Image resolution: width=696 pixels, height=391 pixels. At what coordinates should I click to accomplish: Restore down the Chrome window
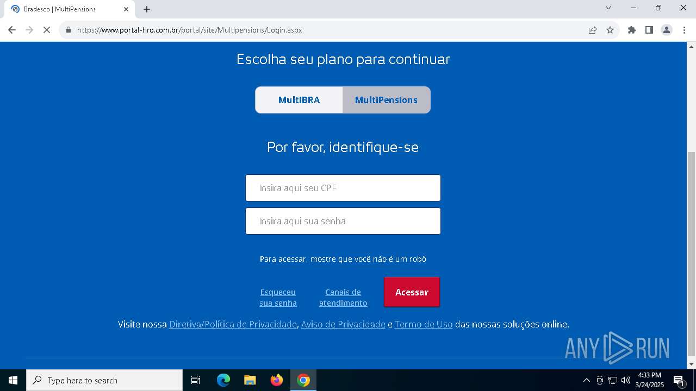(x=658, y=8)
